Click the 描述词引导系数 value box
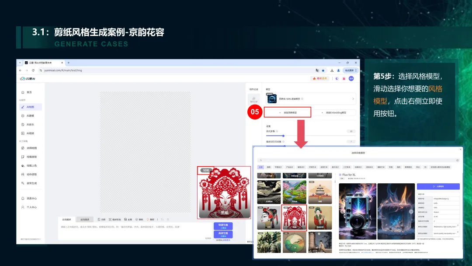 351,142
